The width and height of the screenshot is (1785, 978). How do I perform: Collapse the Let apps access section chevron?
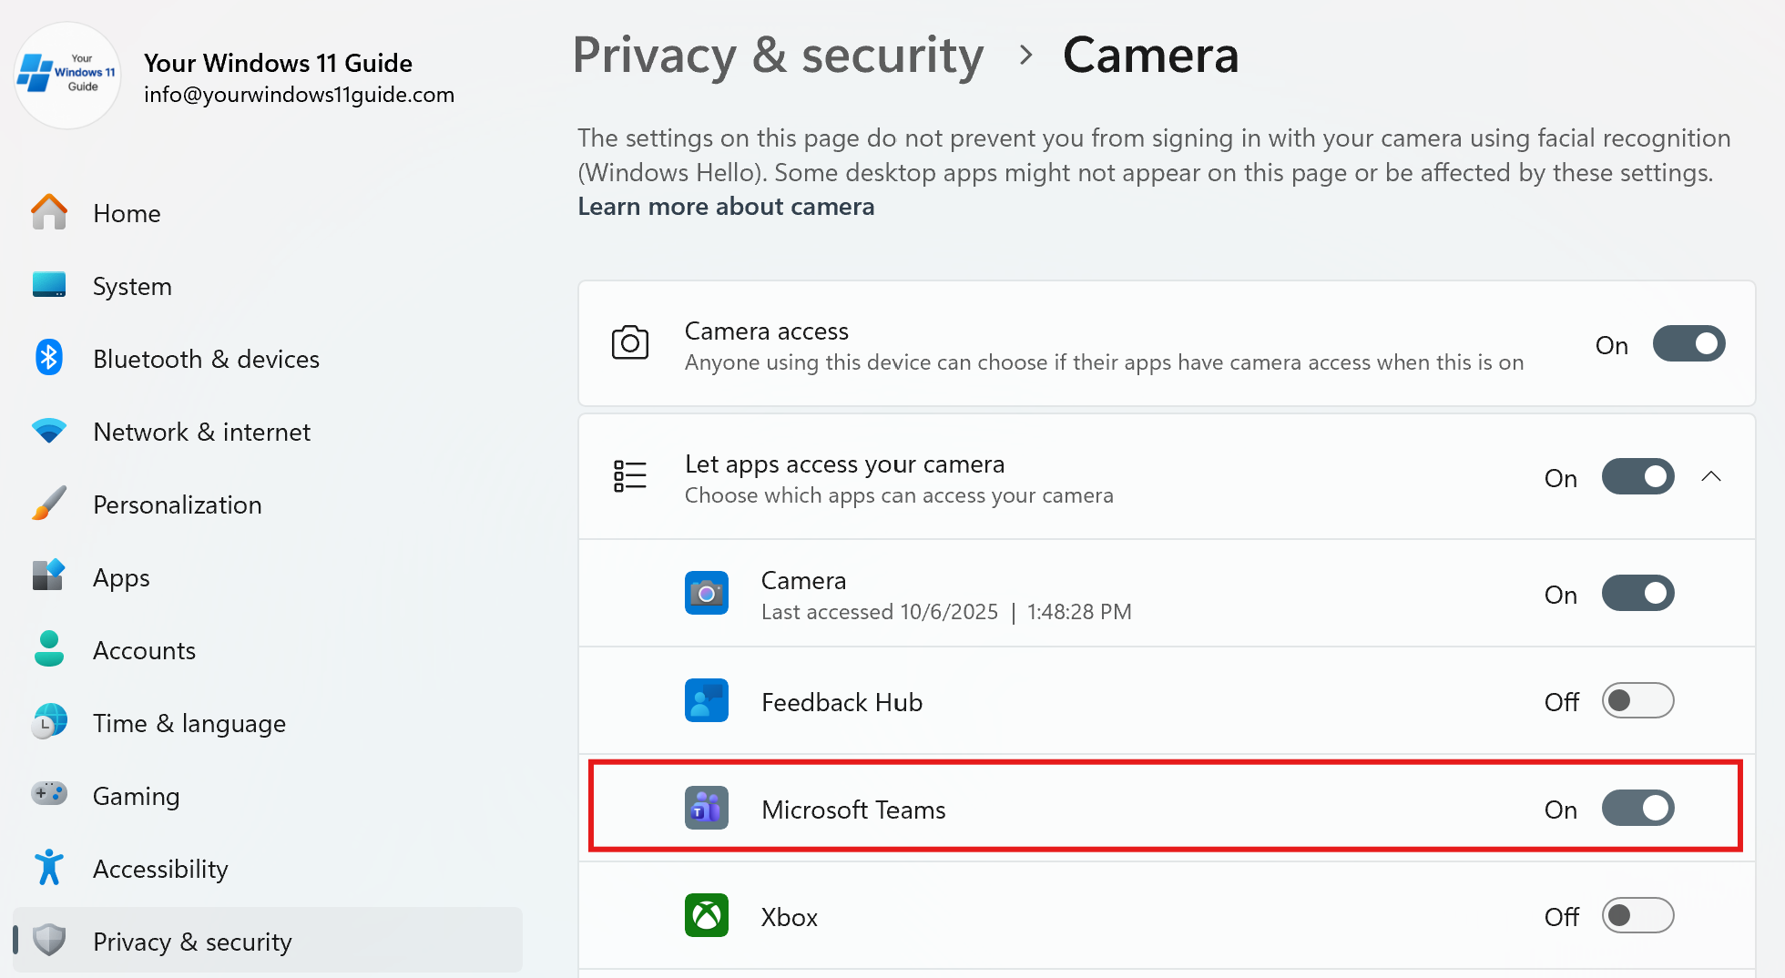pos(1711,476)
